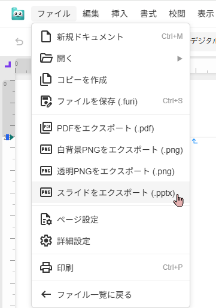Click icon beside スライドをエクスポート
The image size is (216, 308).
pos(46,192)
